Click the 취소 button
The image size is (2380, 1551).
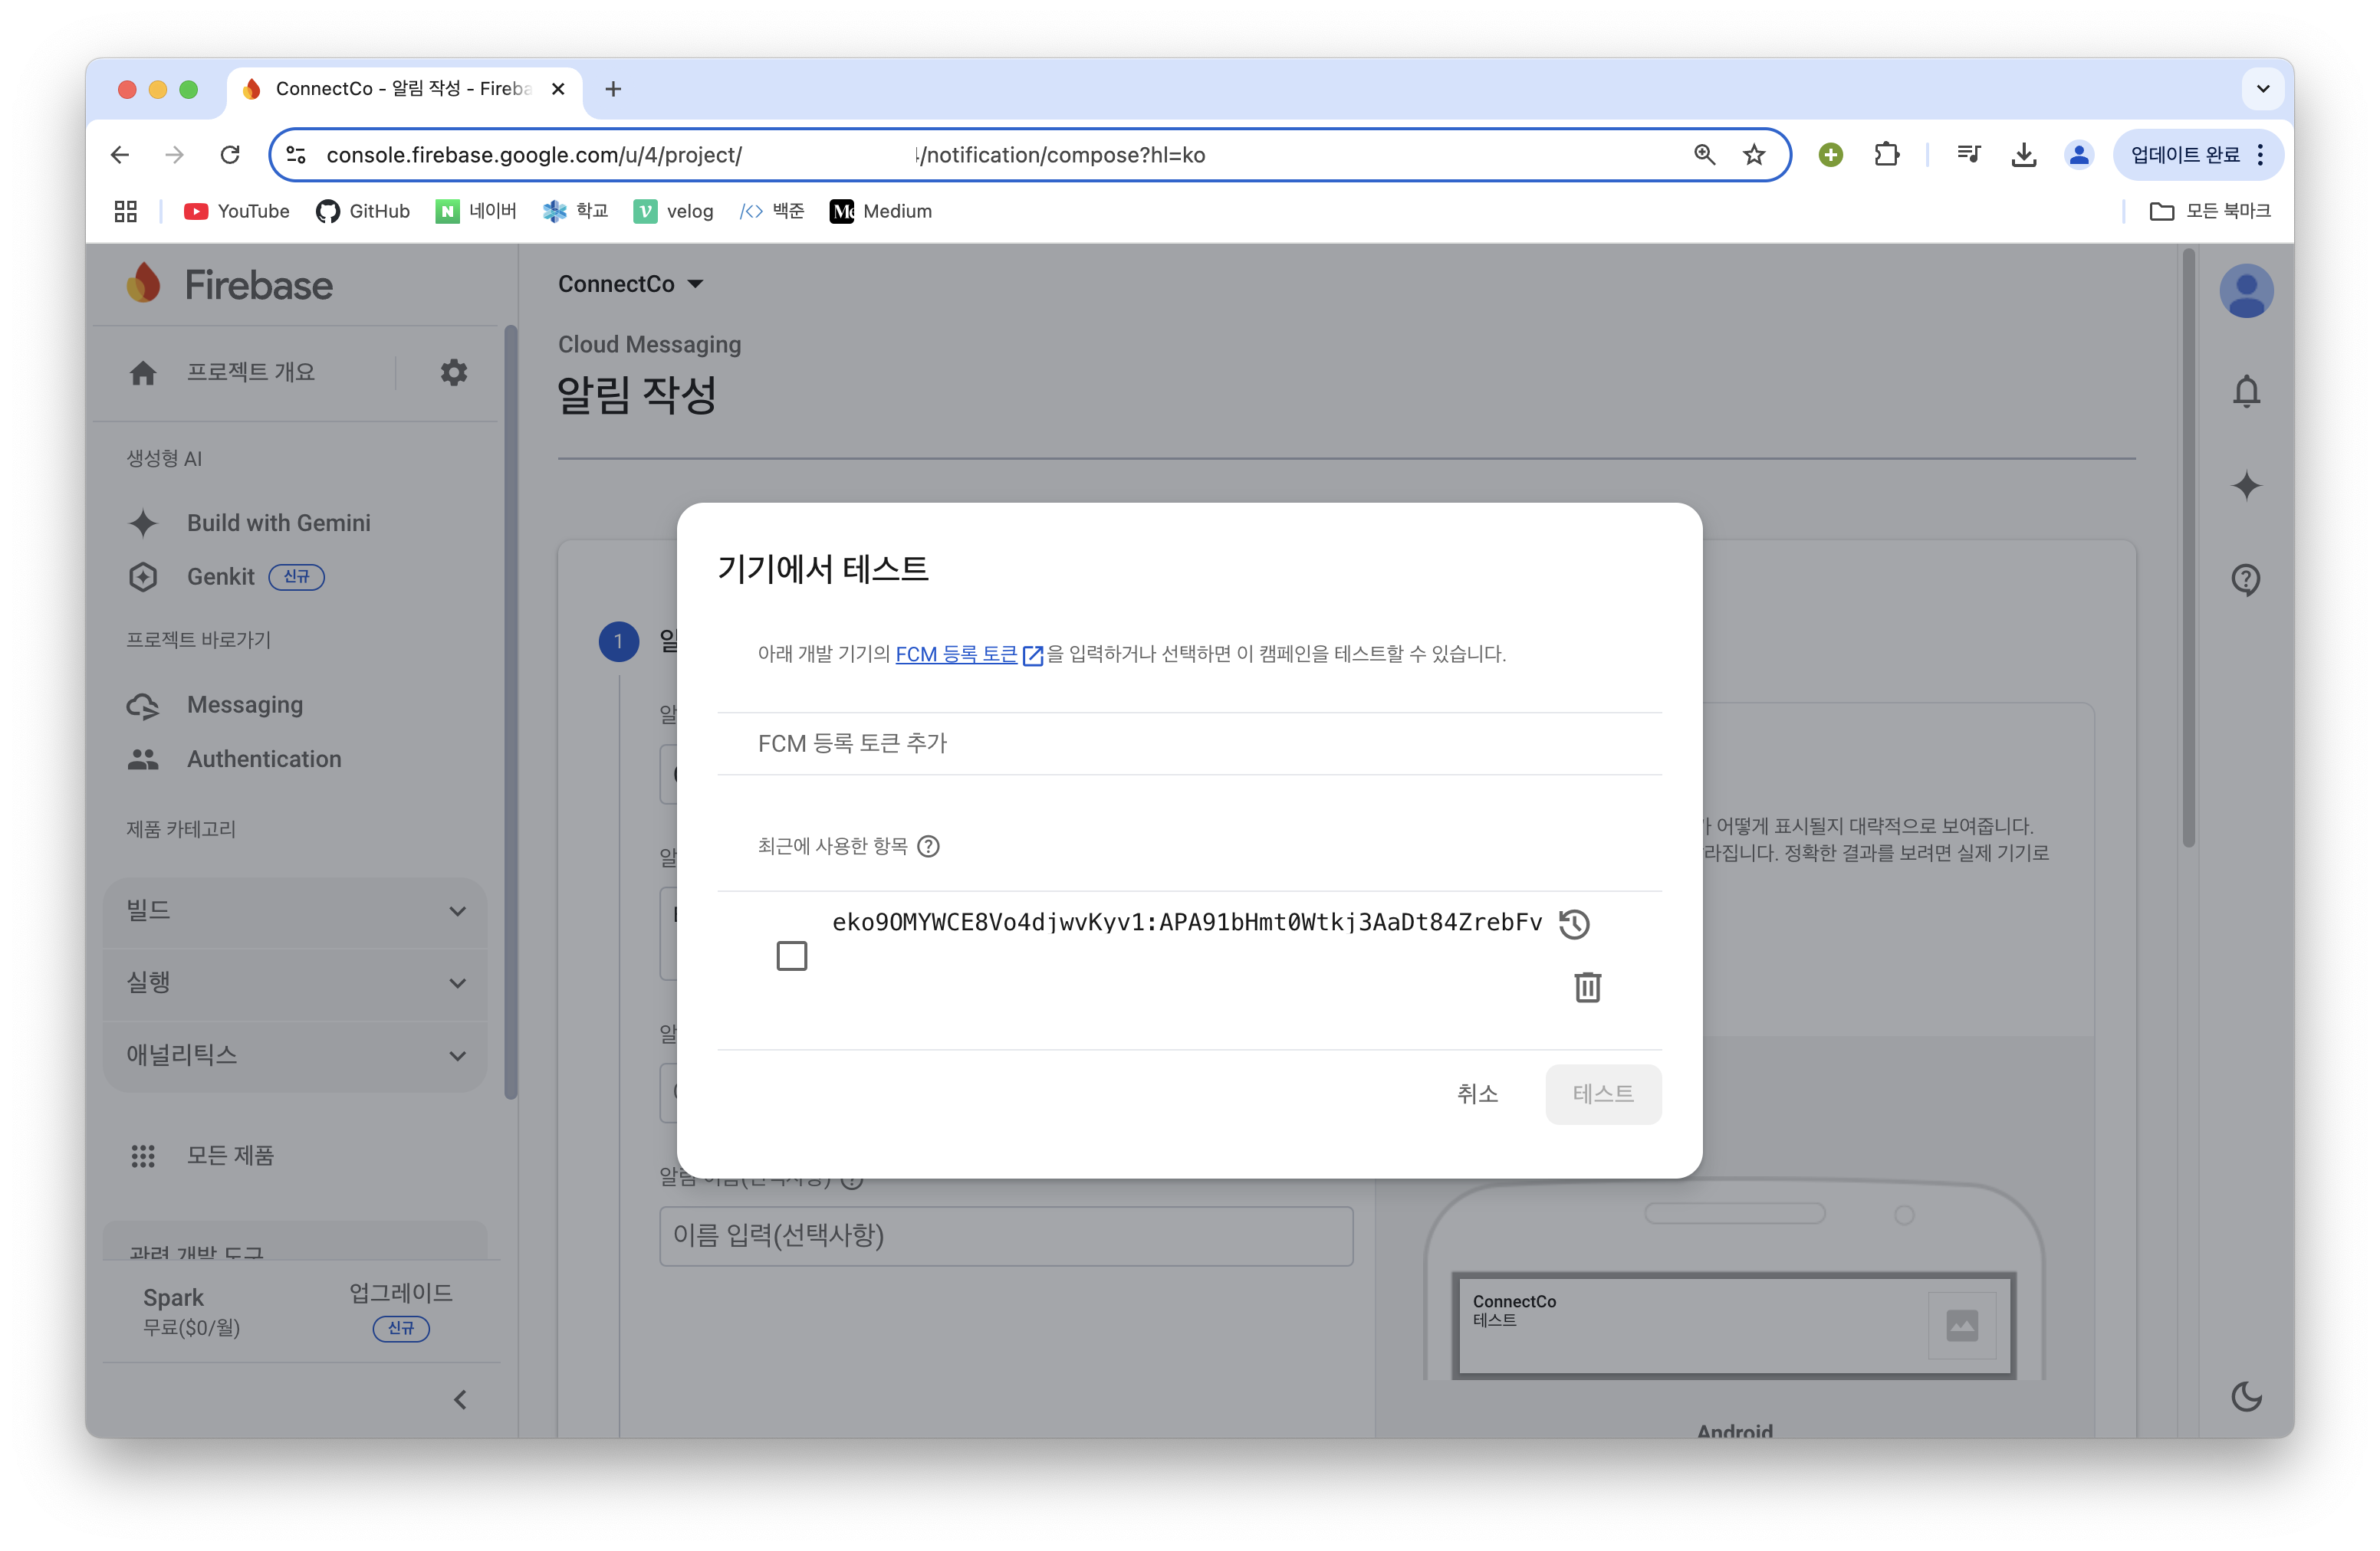[1477, 1094]
